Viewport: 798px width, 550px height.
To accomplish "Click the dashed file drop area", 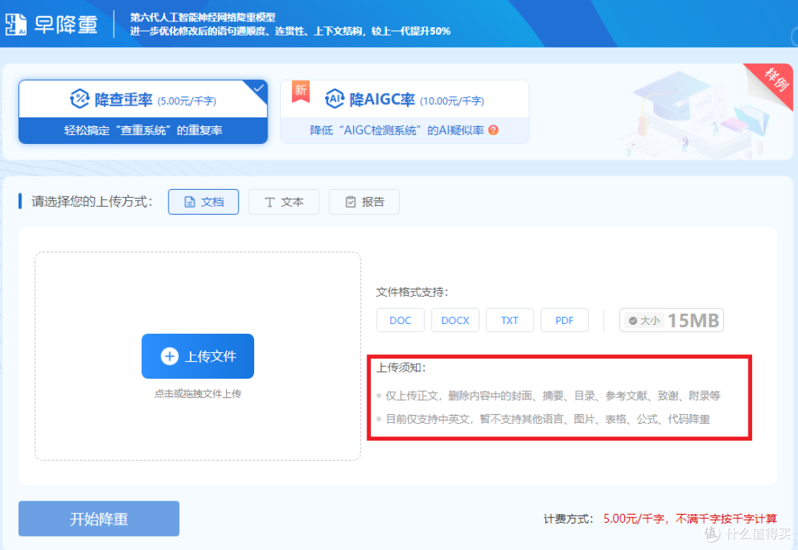I will pos(198,357).
